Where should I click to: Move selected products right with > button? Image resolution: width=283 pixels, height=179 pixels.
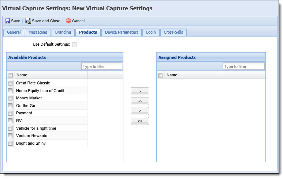(140, 91)
